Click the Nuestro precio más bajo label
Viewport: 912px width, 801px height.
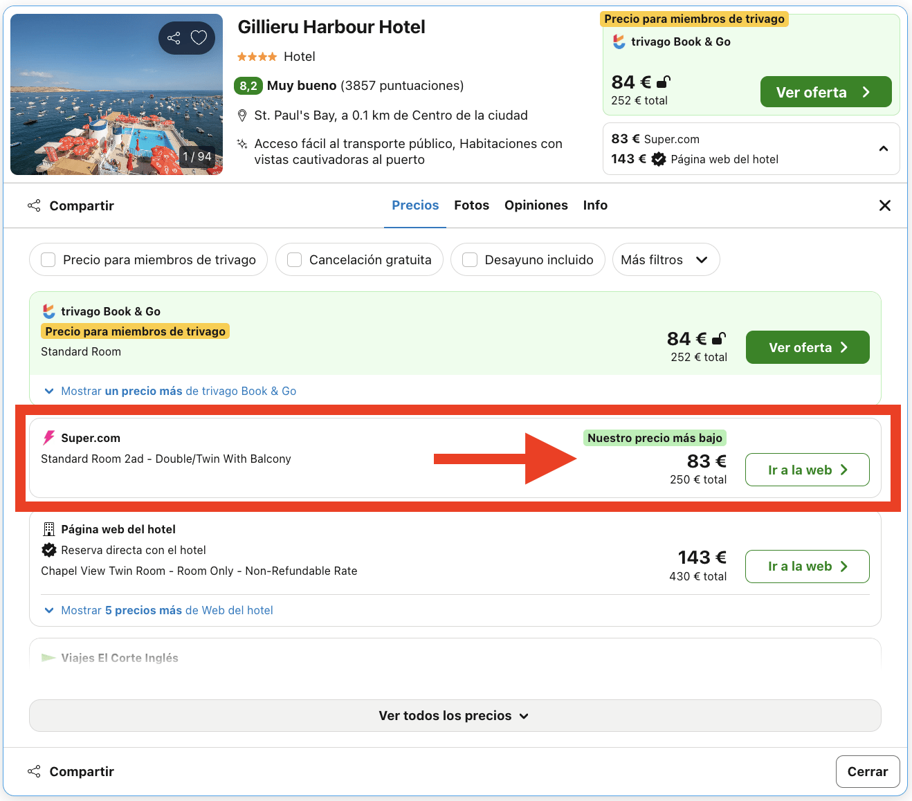(655, 438)
